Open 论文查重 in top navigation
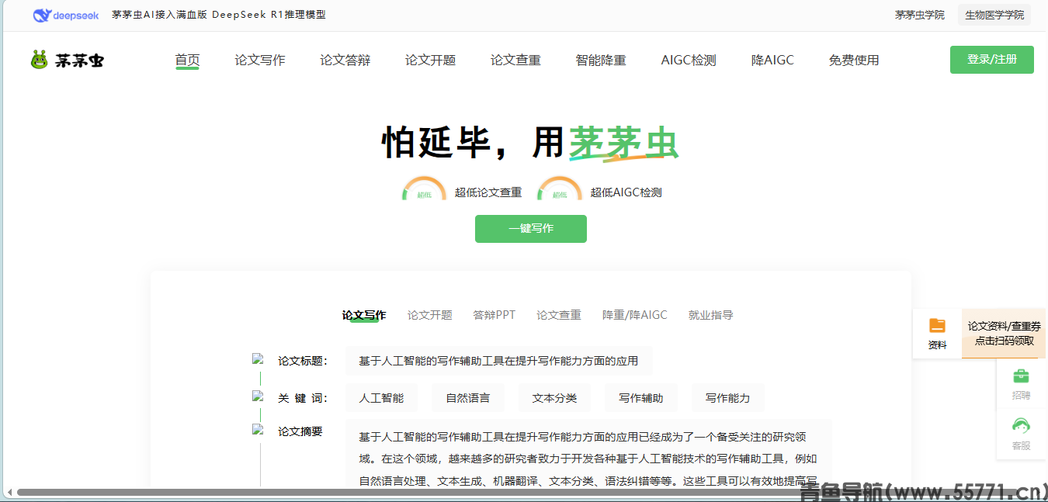The height and width of the screenshot is (502, 1048). (x=515, y=60)
